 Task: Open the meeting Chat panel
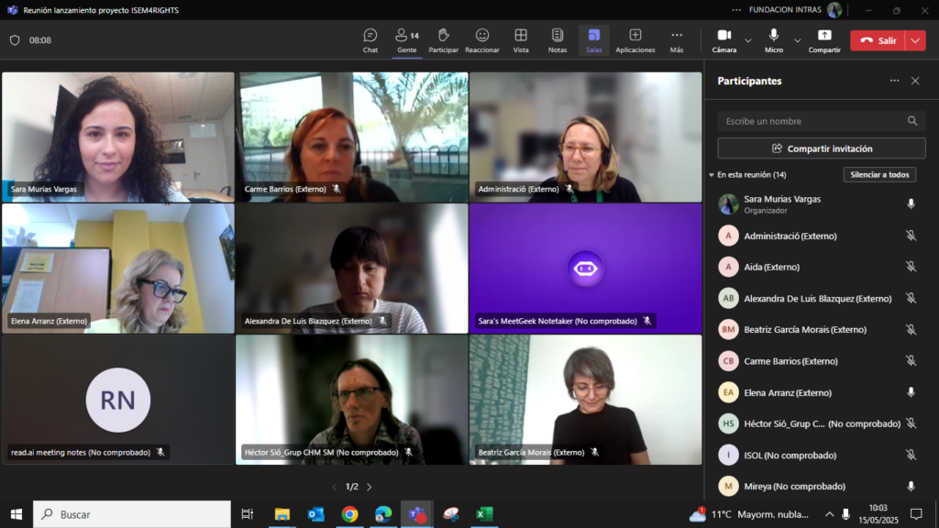pyautogui.click(x=370, y=39)
